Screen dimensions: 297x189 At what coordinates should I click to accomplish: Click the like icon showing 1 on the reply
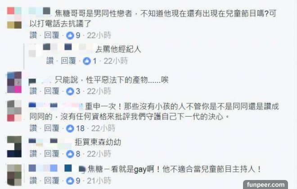(87, 61)
